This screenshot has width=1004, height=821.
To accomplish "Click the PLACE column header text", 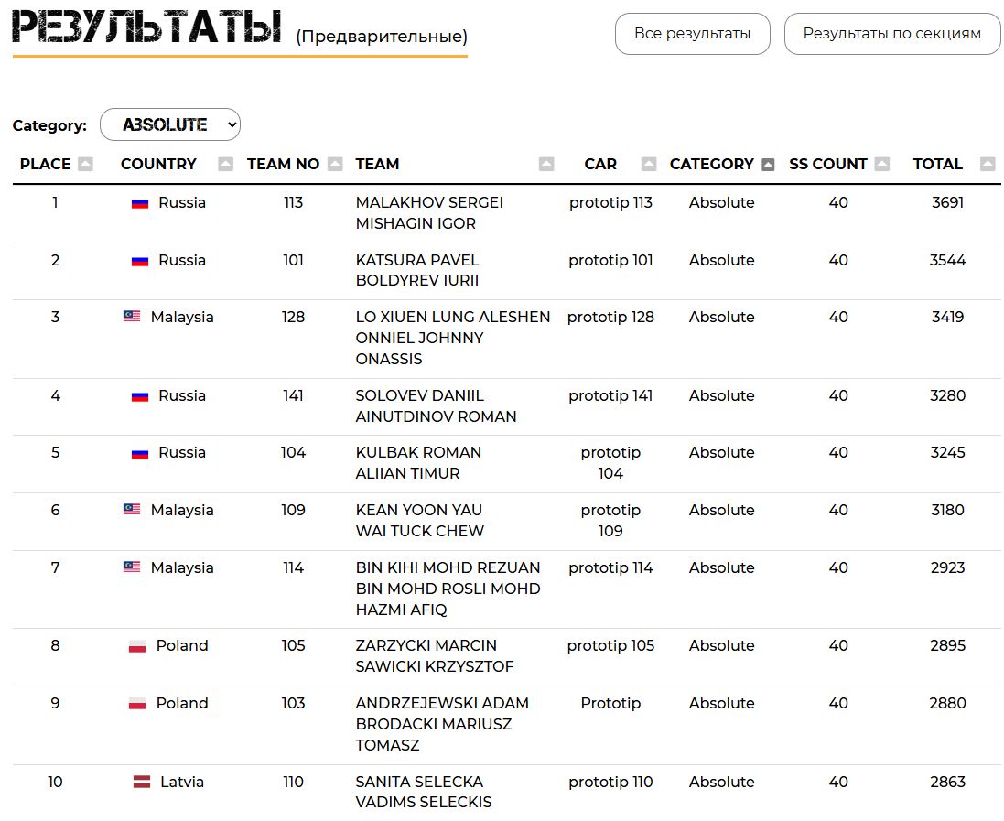I will pos(45,164).
